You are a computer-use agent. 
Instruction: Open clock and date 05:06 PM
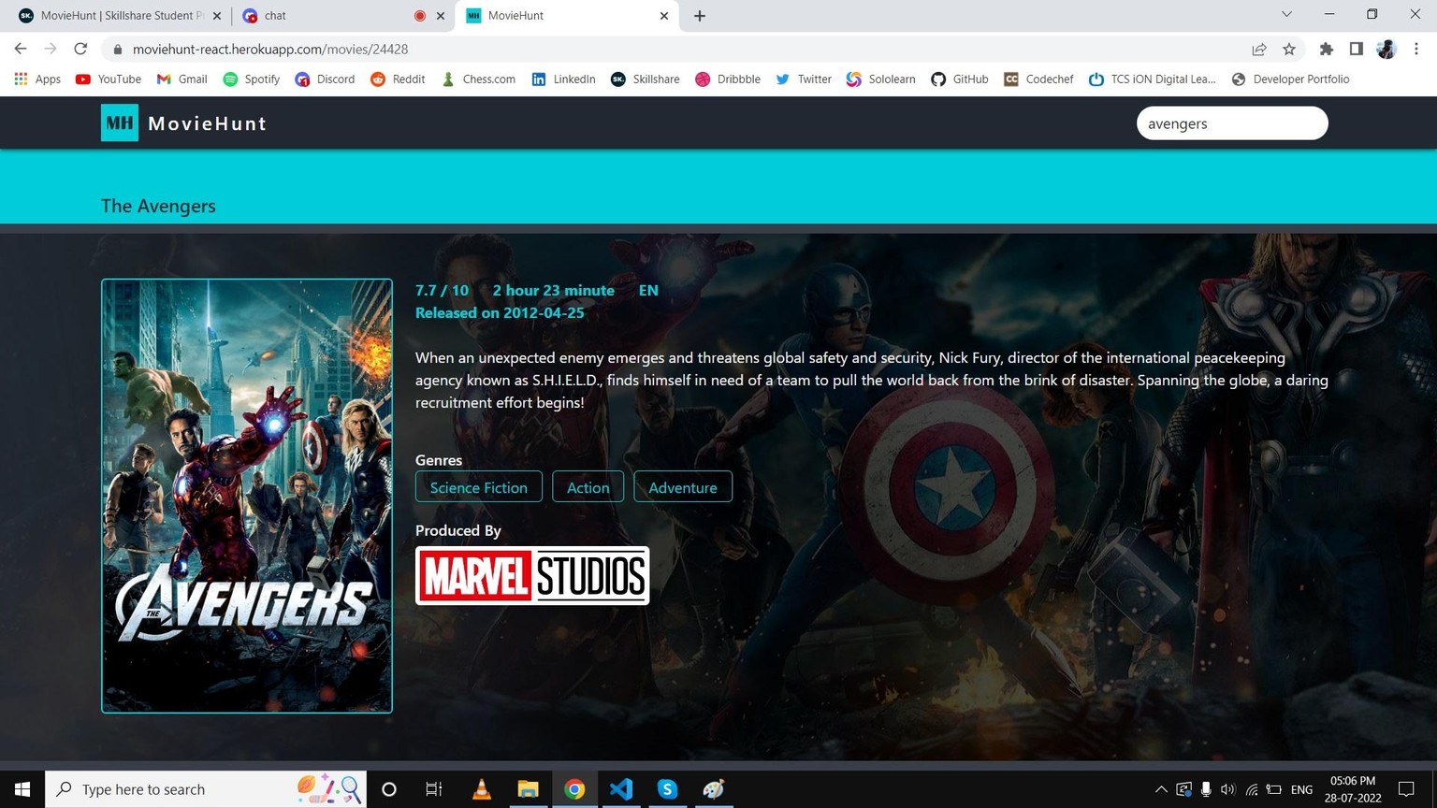(x=1354, y=789)
